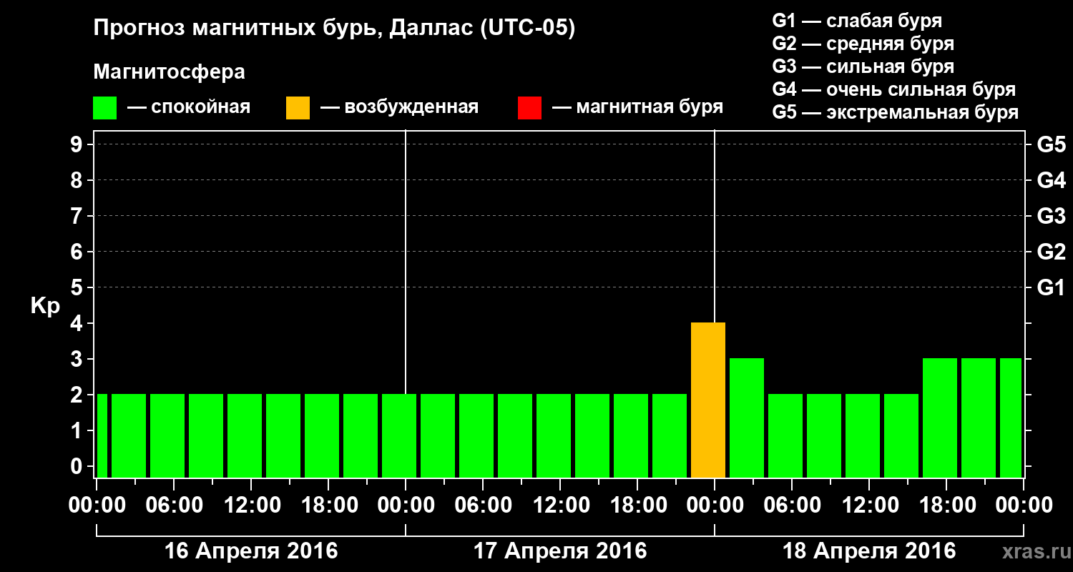Click the '06:00' tick label above 16 Апреля
This screenshot has width=1073, height=572.
(174, 506)
